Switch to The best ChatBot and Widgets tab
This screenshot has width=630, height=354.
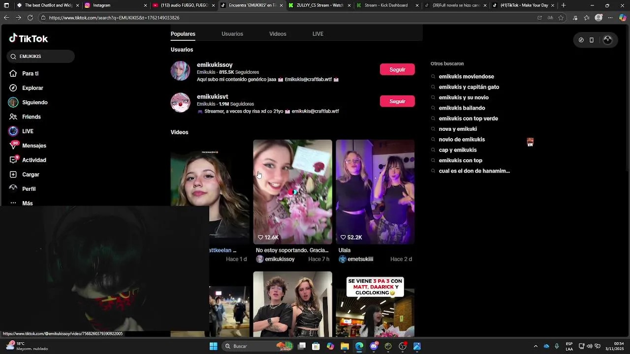point(47,5)
